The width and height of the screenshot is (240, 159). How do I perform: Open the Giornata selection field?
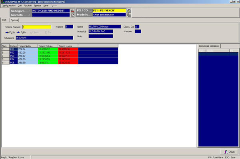click(x=51, y=15)
